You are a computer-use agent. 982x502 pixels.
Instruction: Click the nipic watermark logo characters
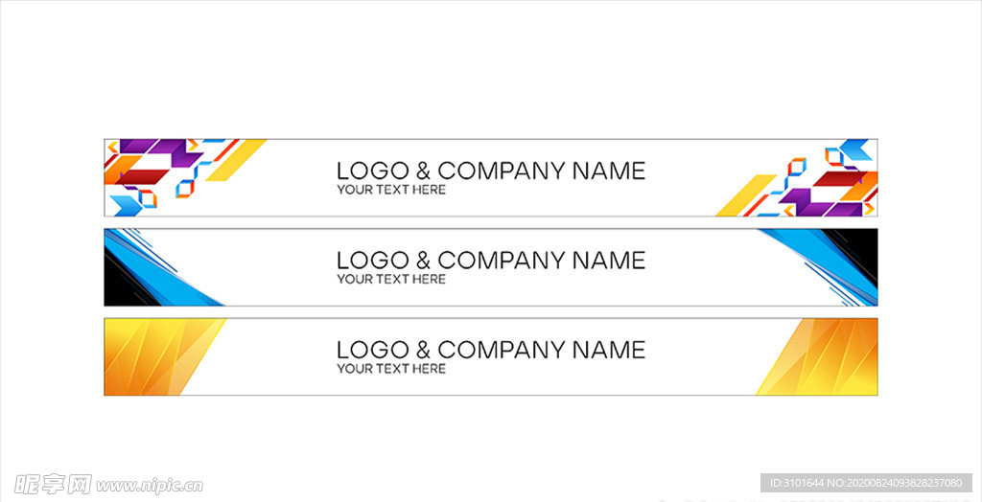click(54, 484)
